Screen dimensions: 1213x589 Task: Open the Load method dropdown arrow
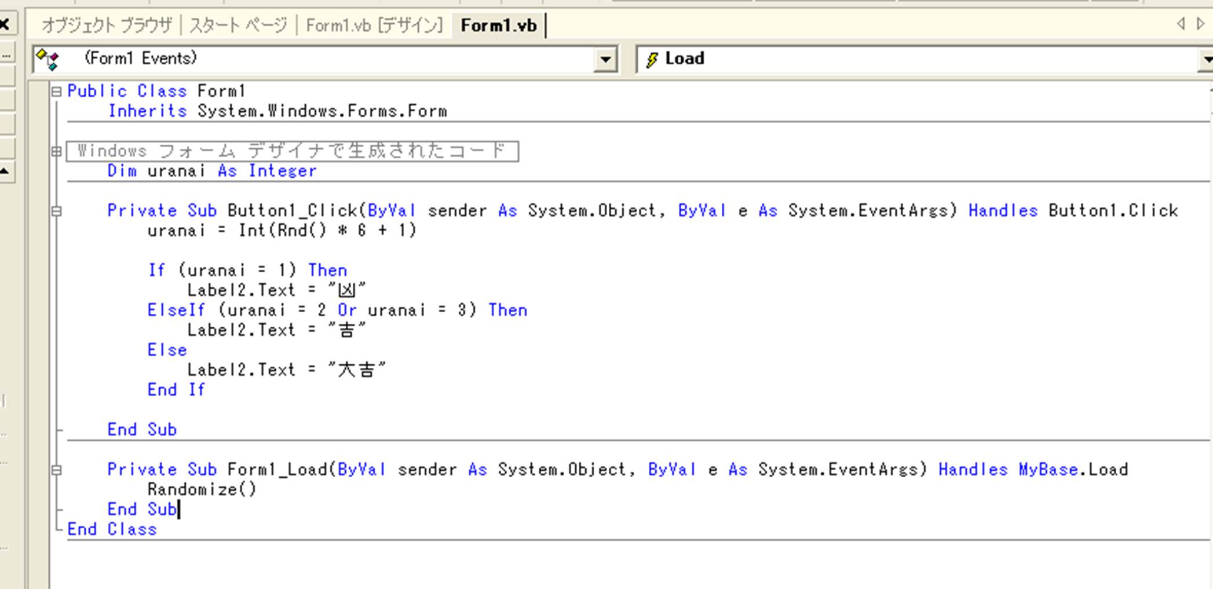[x=1206, y=60]
